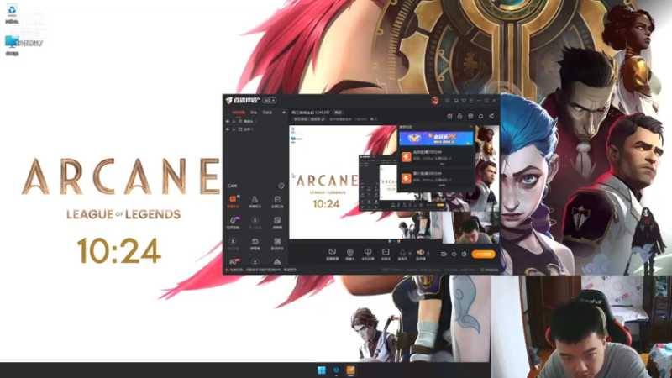Image resolution: width=672 pixels, height=378 pixels.
Task: Click the orange Start Live button
Action: 484,255
